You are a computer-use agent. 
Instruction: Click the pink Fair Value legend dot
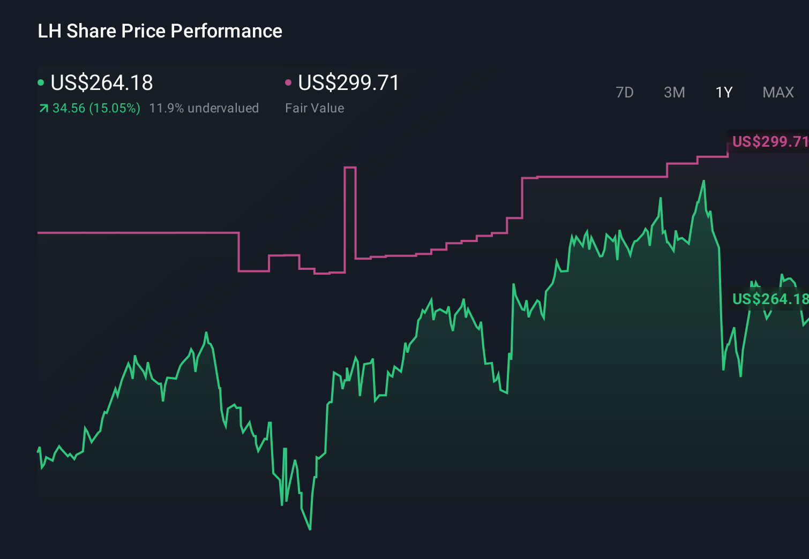point(289,83)
